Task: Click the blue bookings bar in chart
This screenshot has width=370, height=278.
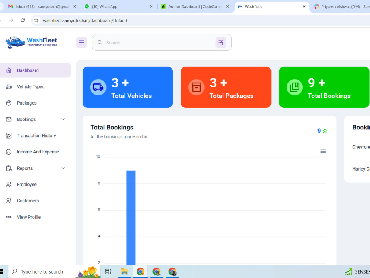Action: tap(131, 218)
